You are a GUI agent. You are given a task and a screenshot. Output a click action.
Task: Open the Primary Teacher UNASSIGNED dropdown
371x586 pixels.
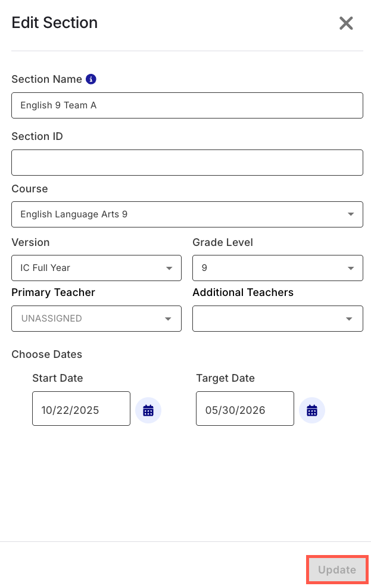[x=96, y=319]
